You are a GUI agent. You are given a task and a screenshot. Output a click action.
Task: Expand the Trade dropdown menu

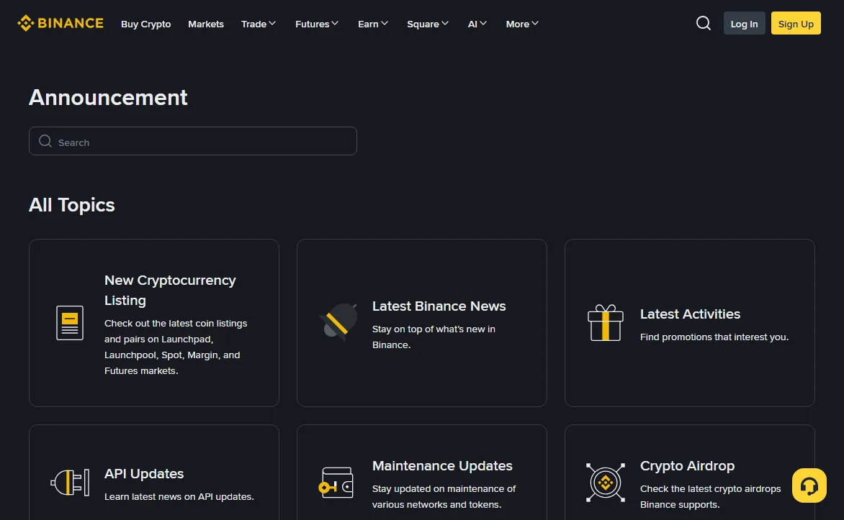click(259, 24)
